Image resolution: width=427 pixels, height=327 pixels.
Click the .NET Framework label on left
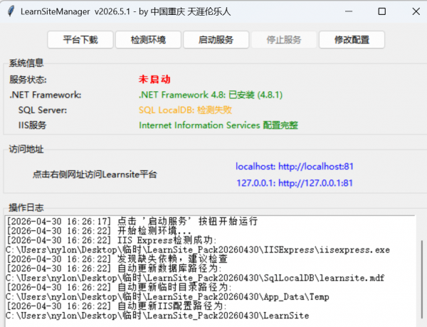click(x=46, y=95)
